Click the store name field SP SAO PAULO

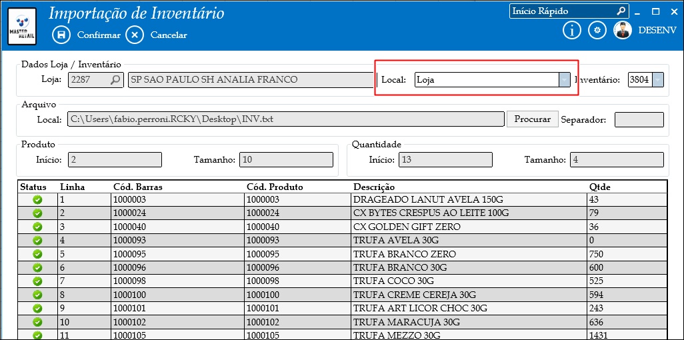click(x=251, y=80)
